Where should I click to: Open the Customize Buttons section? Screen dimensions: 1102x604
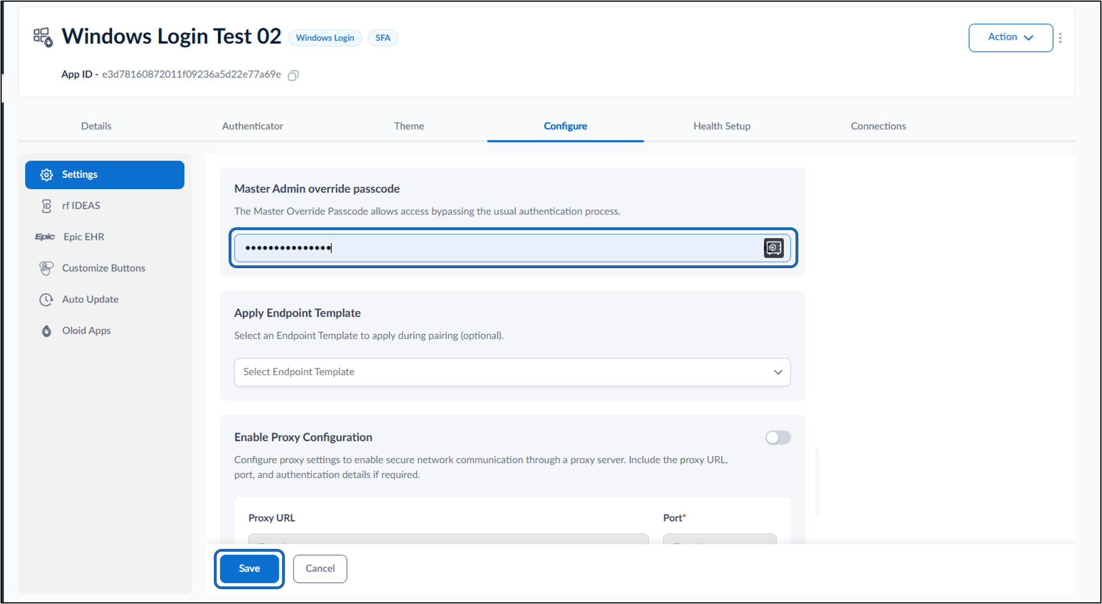tap(105, 268)
